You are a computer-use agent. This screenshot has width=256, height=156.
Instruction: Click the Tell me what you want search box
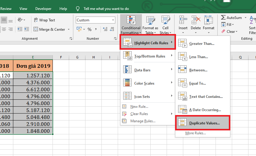[x=106, y=9]
